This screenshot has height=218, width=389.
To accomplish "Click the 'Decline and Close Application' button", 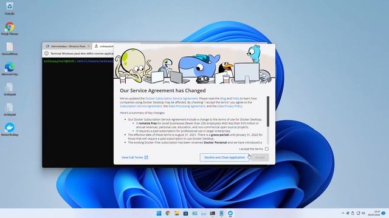I will coord(224,157).
